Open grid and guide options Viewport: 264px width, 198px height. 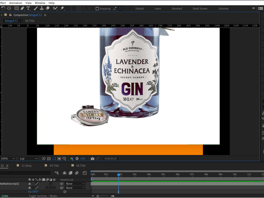click(64, 159)
